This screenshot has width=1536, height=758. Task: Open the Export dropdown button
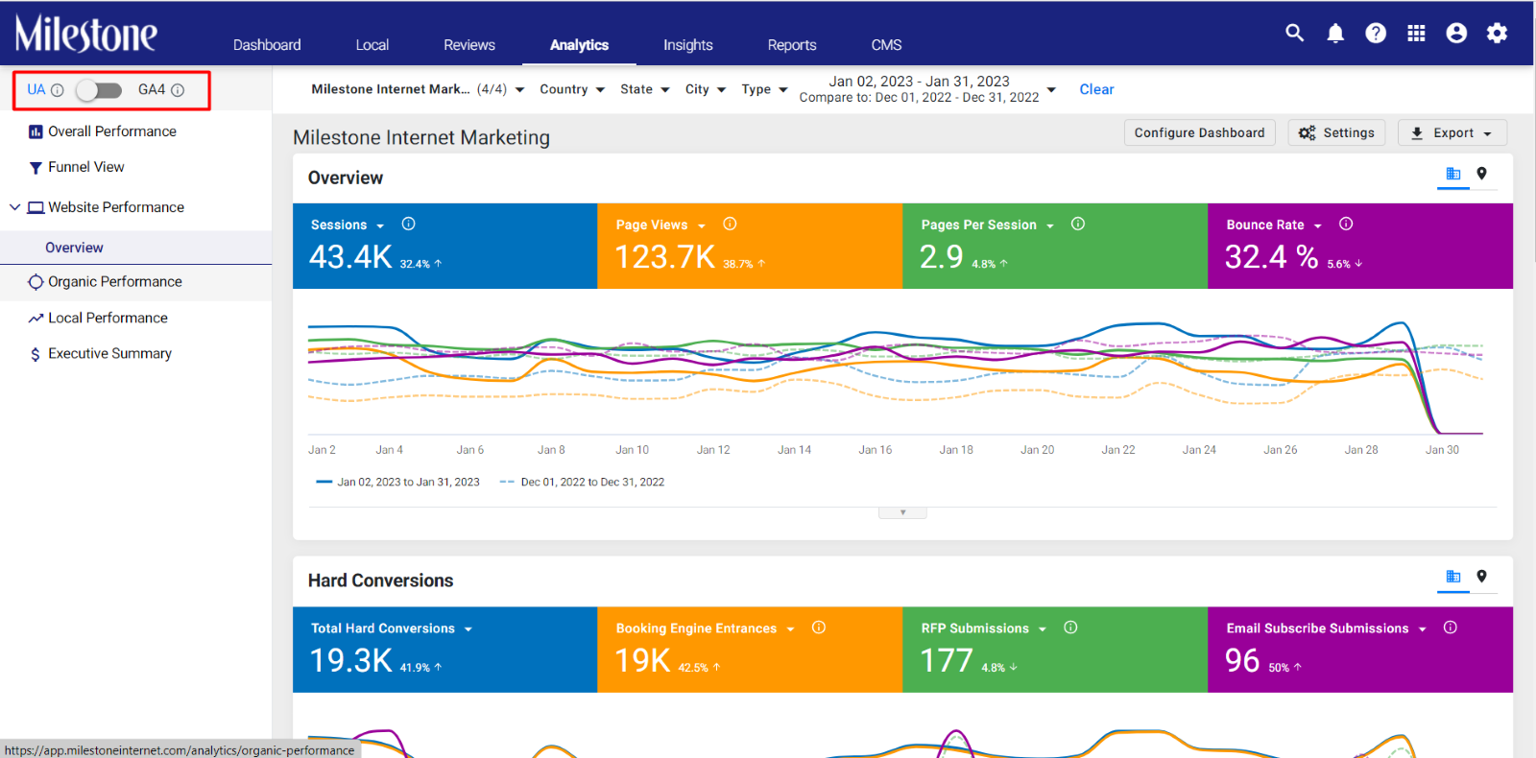point(1452,133)
